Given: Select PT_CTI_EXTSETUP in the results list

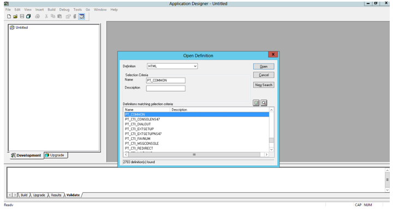Looking at the screenshot, I should [x=196, y=129].
